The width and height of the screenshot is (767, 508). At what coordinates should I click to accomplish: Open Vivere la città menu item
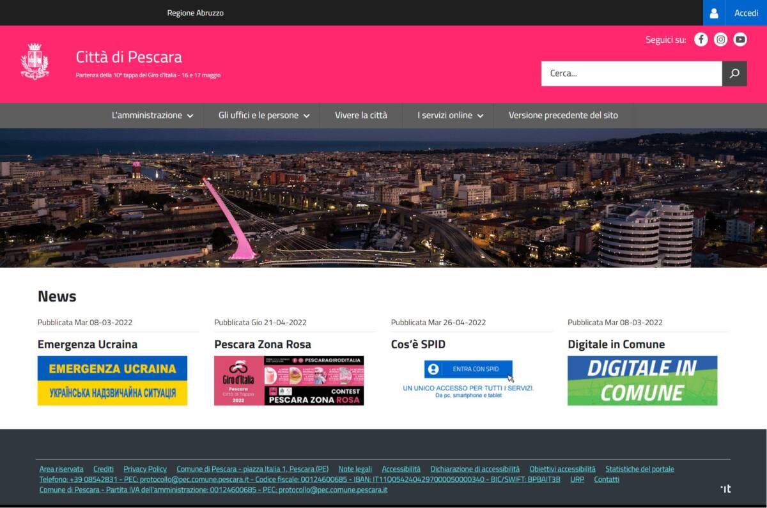361,116
